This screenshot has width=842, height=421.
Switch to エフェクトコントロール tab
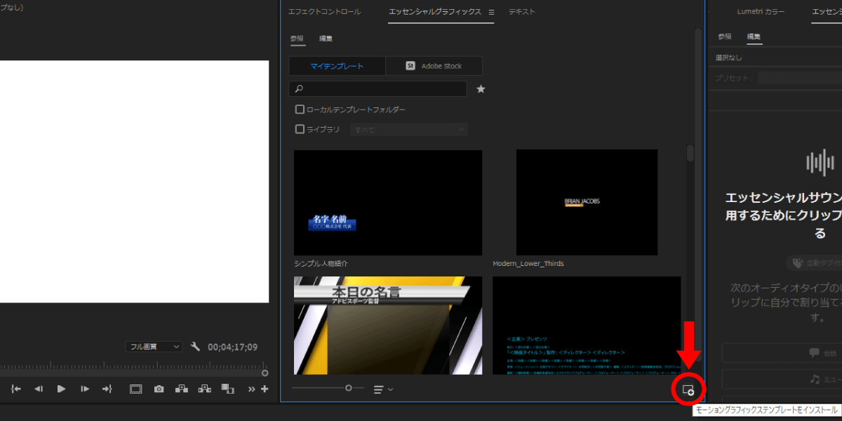(x=324, y=12)
